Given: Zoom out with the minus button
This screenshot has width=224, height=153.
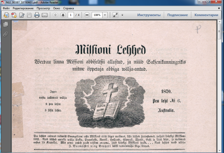Looking at the screenshot, I should [87, 15].
